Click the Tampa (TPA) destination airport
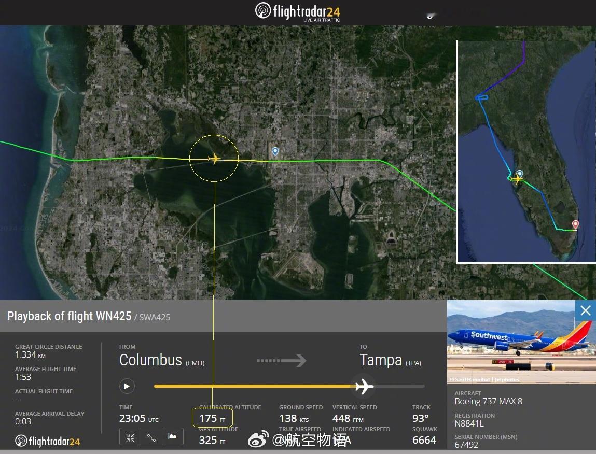Image resolution: width=596 pixels, height=454 pixels. (x=391, y=360)
